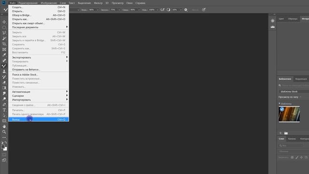This screenshot has height=174, width=309.
Task: Choose Обзор в Bridge... menu item
Action: click(39, 15)
